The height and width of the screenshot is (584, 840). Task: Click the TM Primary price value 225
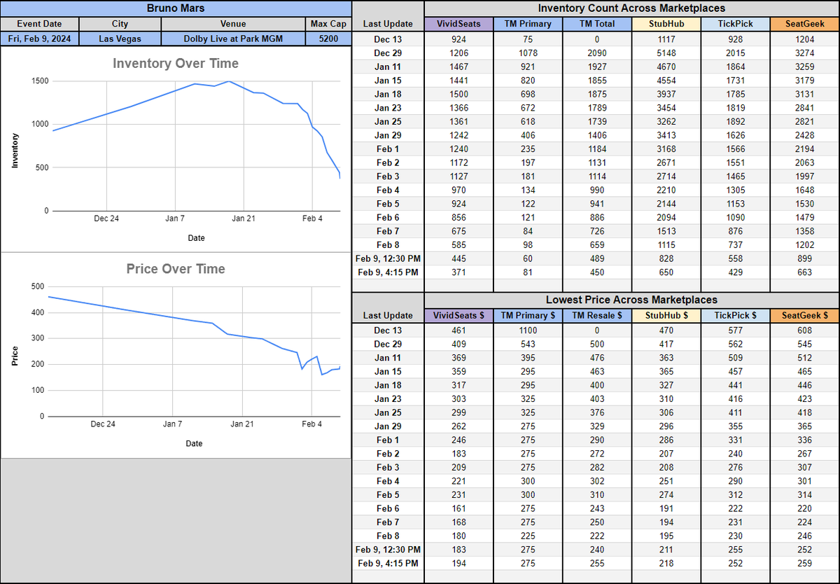coord(528,536)
